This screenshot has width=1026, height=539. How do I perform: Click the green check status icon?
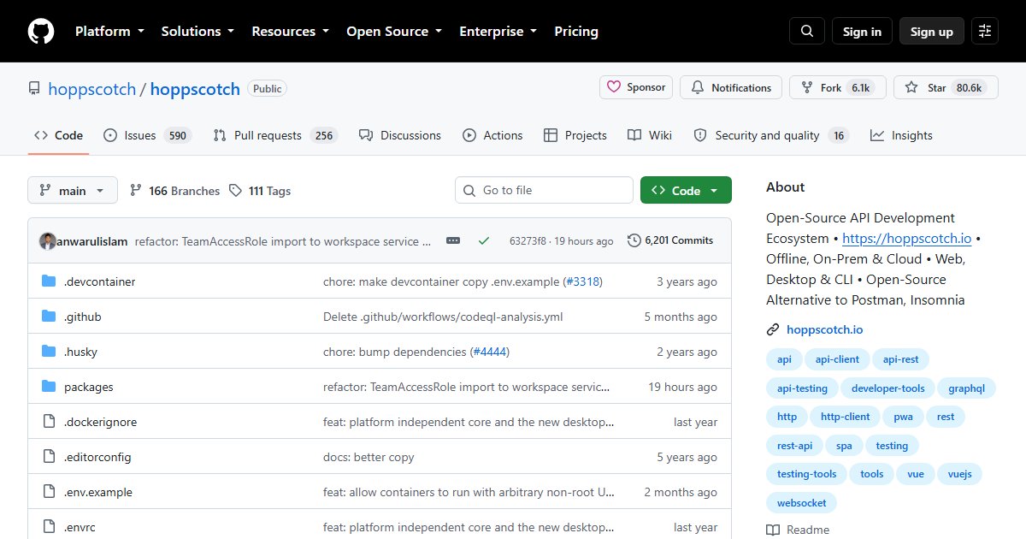(x=484, y=241)
